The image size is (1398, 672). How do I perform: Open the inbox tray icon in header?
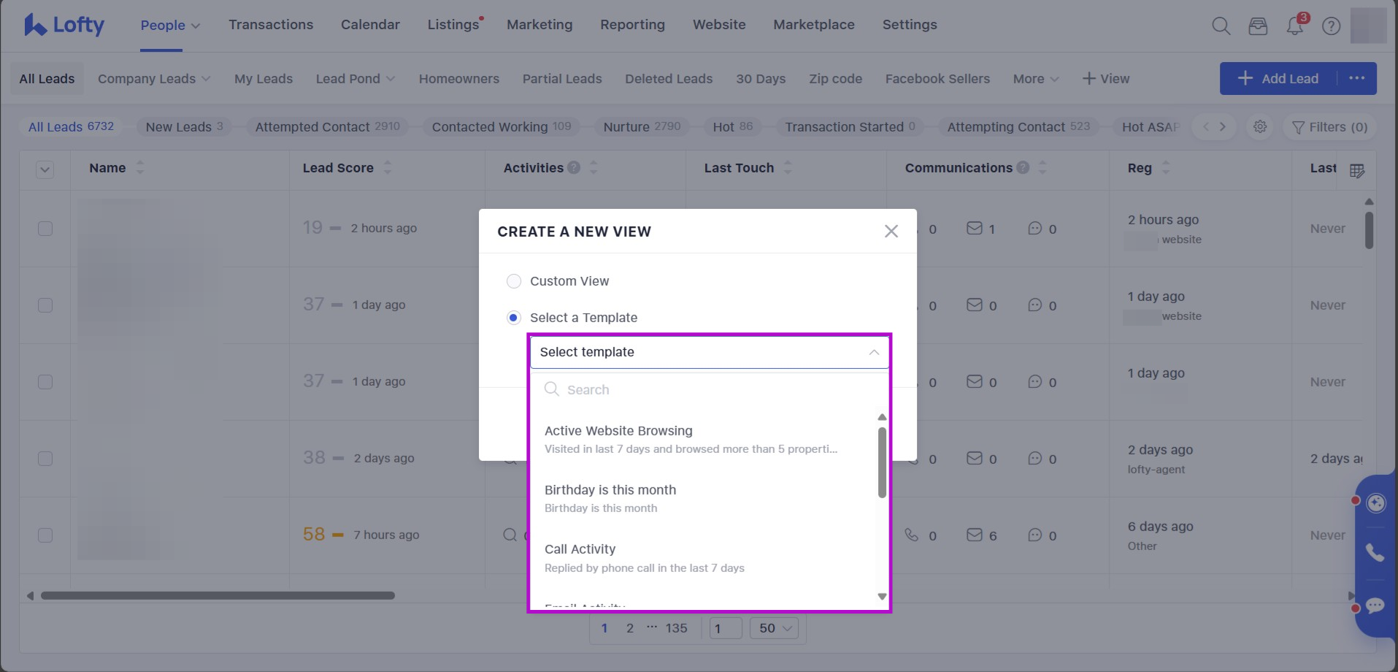[x=1258, y=26]
